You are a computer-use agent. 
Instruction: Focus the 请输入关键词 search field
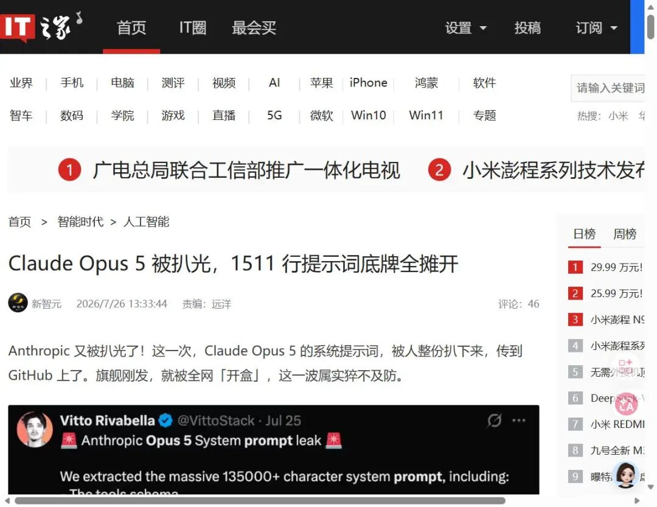(x=608, y=88)
